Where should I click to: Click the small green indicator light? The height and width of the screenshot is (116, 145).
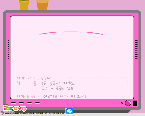tap(122, 103)
